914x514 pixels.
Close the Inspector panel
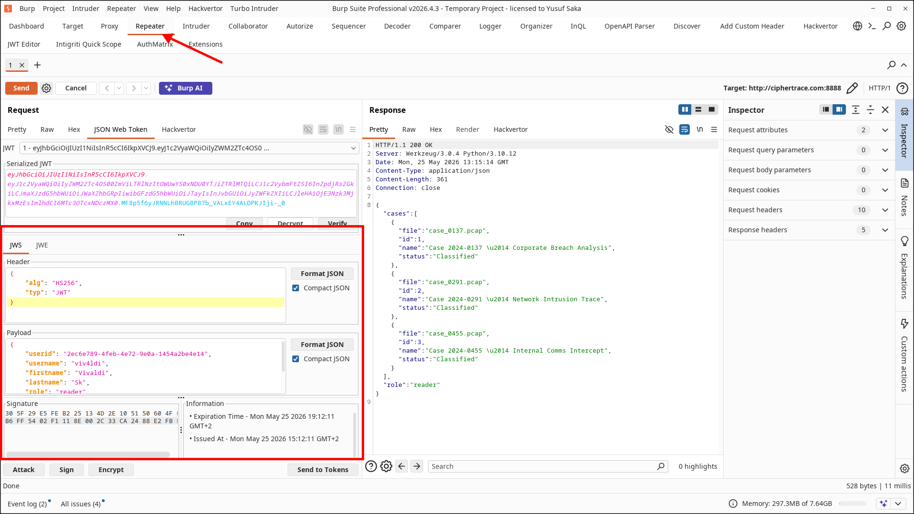click(885, 110)
